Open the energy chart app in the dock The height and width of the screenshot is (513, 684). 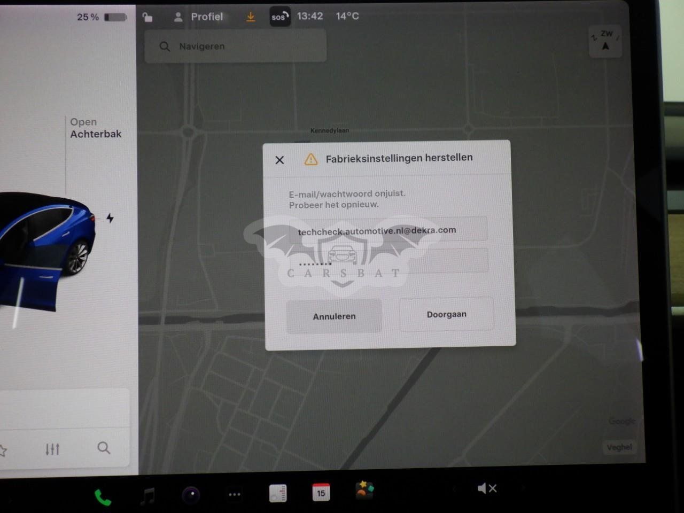coord(278,493)
